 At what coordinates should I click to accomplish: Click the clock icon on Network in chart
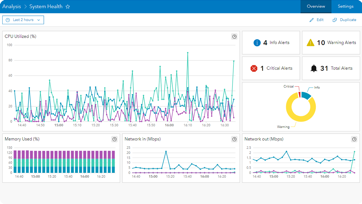tap(234, 139)
